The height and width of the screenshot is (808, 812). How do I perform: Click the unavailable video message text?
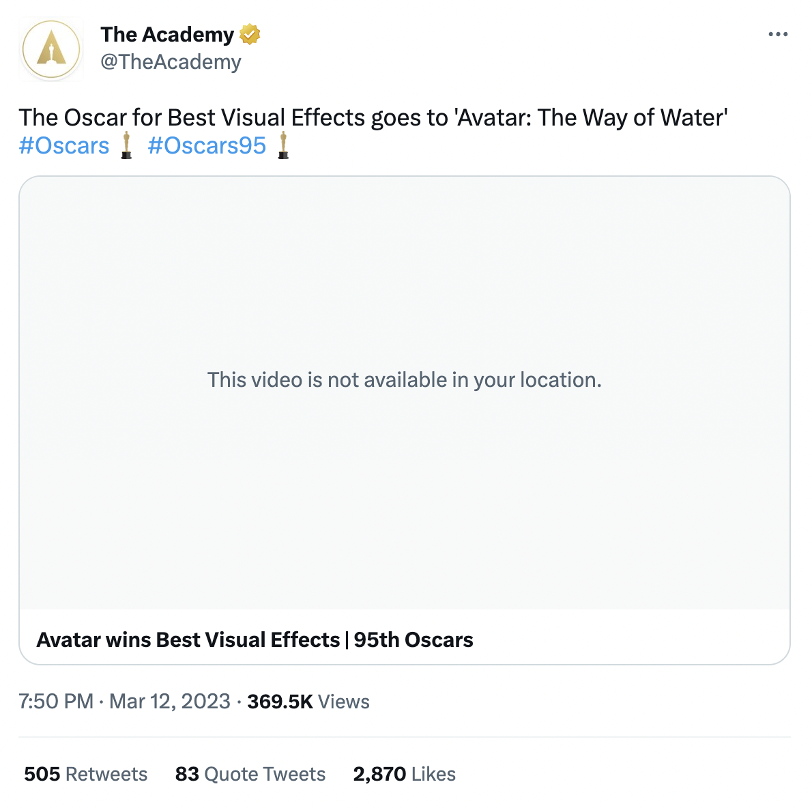click(x=404, y=379)
